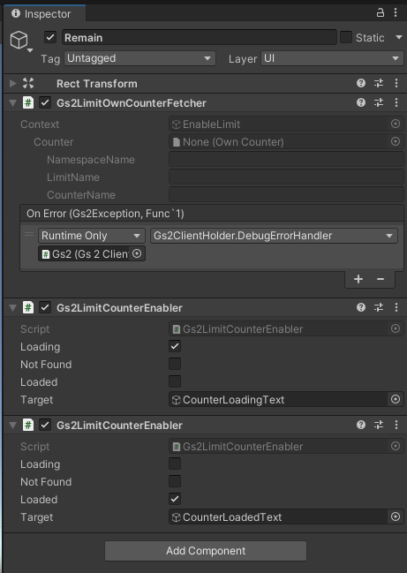Open Rect Transform help reference
Image resolution: width=407 pixels, height=573 pixels.
click(361, 83)
